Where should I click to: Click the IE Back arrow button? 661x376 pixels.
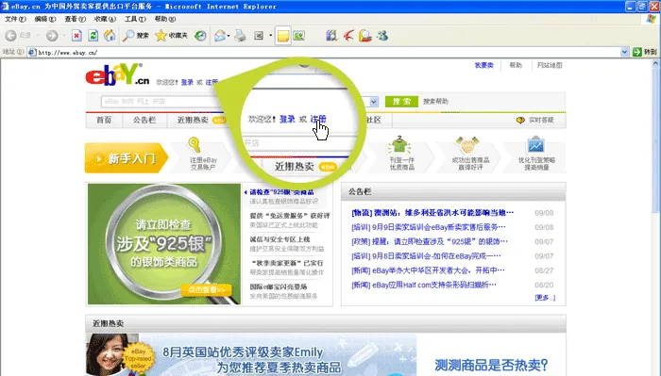pos(11,36)
